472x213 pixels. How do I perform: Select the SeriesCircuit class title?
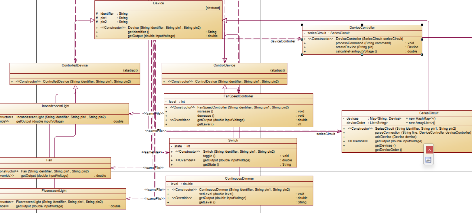(x=429, y=113)
